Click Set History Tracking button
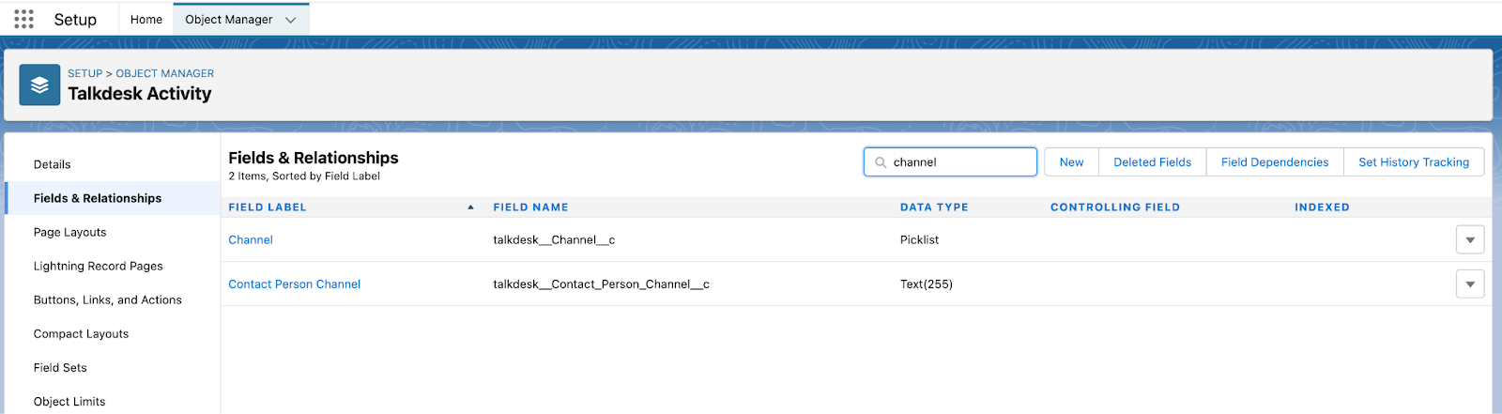This screenshot has width=1502, height=414. coord(1414,162)
